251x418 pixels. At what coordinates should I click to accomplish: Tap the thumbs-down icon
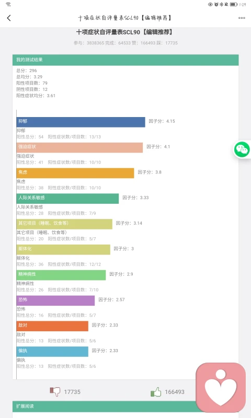(x=55, y=391)
